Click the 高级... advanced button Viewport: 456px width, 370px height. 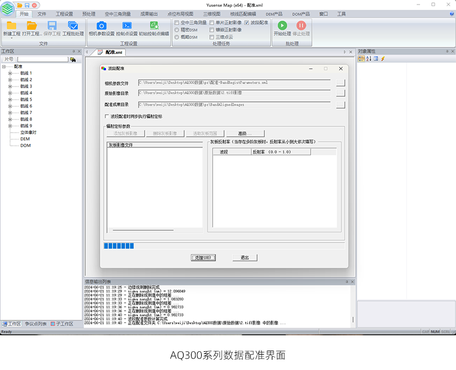click(245, 133)
